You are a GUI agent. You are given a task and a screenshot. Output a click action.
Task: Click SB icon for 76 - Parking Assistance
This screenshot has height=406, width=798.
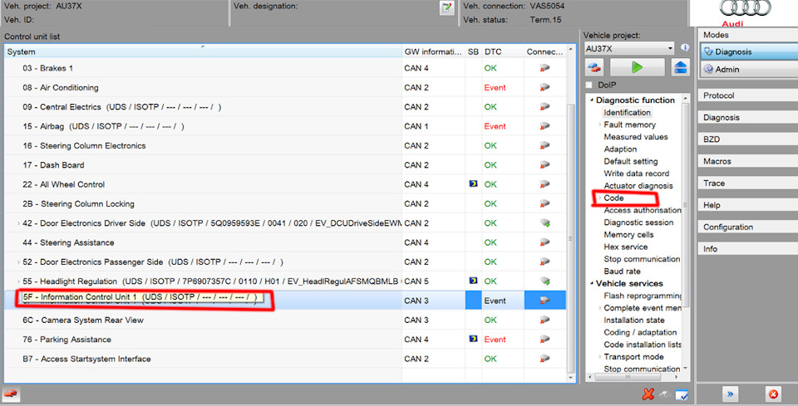[x=473, y=339]
